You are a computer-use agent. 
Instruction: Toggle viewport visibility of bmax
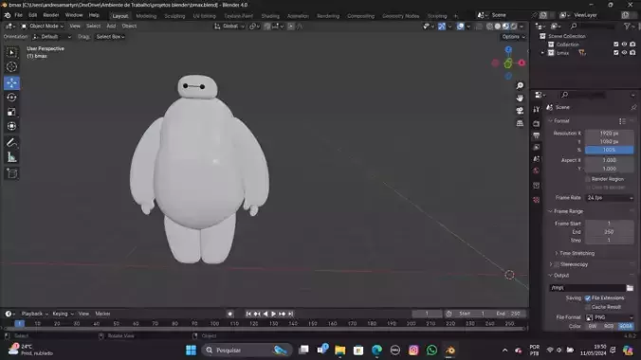tap(624, 53)
